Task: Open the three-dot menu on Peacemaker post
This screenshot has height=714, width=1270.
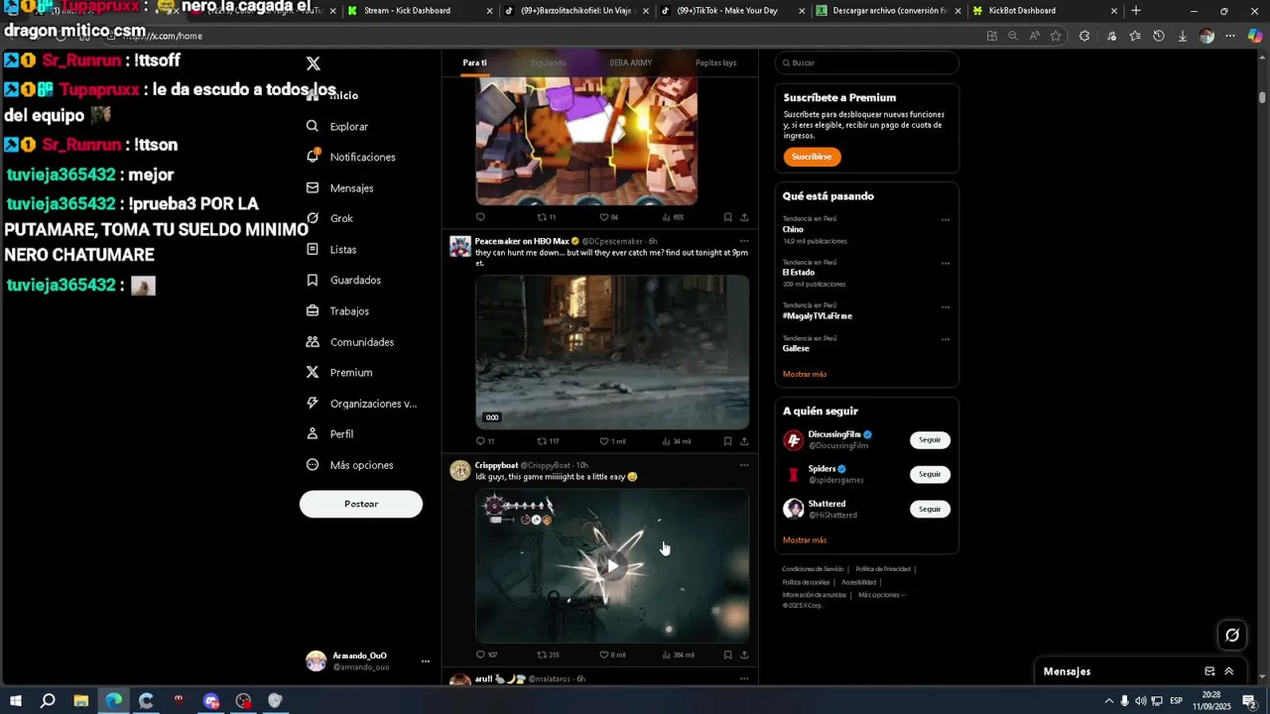Action: tap(744, 241)
